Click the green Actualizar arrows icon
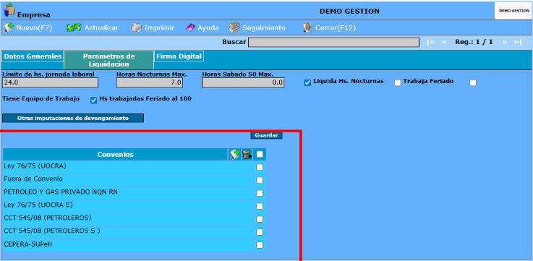 74,27
